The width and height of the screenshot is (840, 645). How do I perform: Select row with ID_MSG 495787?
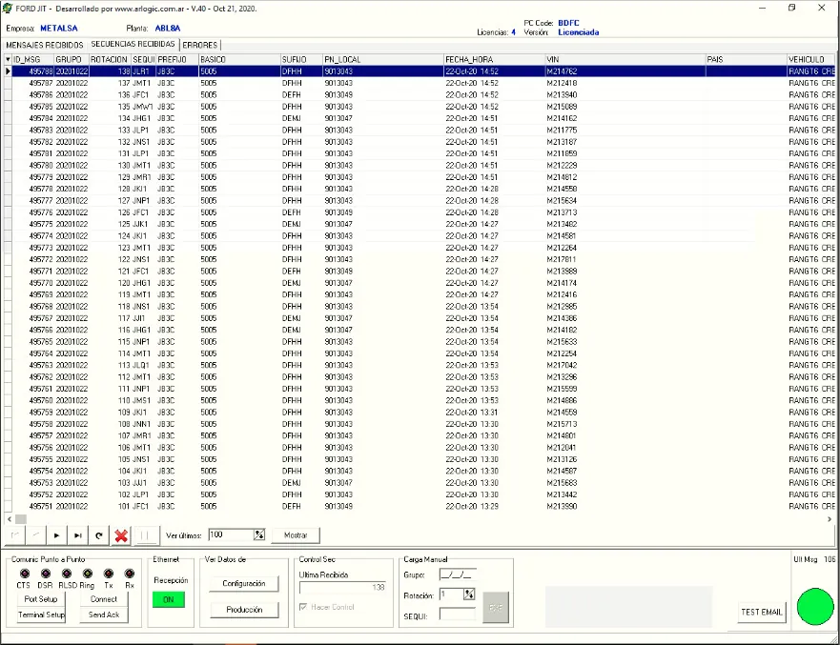[x=422, y=83]
